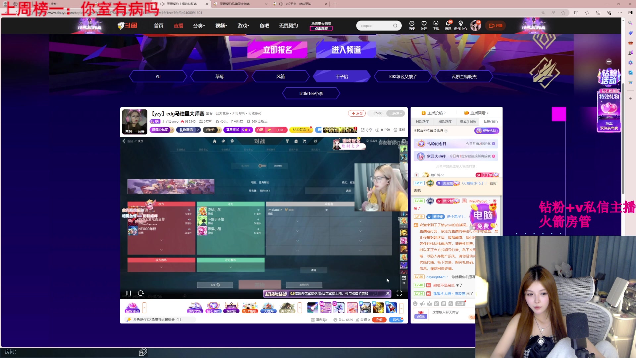Click the search magnifier in paopao box
636x358 pixels.
coord(395,26)
